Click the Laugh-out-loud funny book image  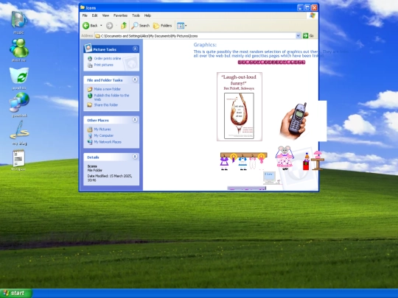click(x=240, y=107)
